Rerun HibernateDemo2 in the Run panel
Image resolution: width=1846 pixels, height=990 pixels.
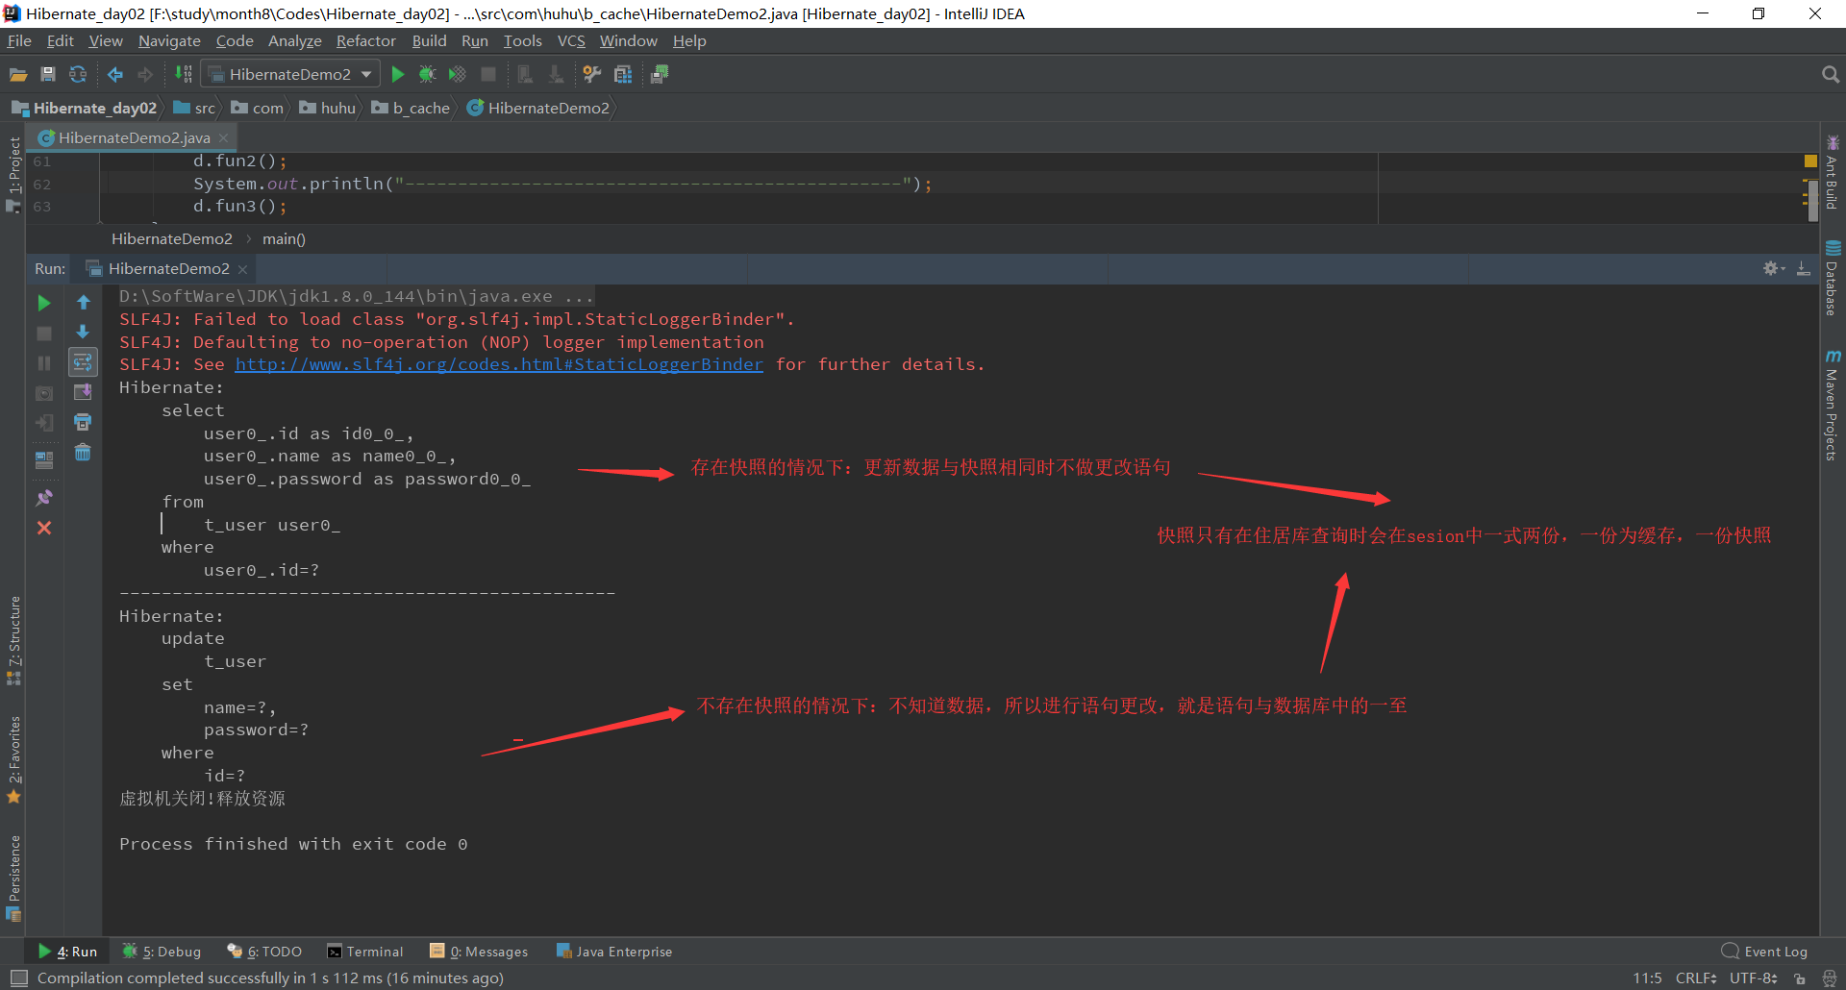point(44,303)
